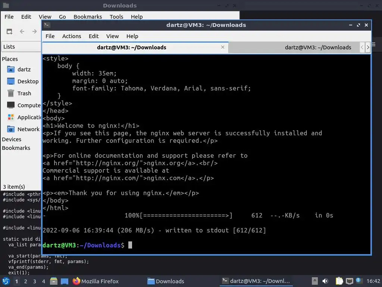Click the Bookmarks section in side pane

pos(16,148)
